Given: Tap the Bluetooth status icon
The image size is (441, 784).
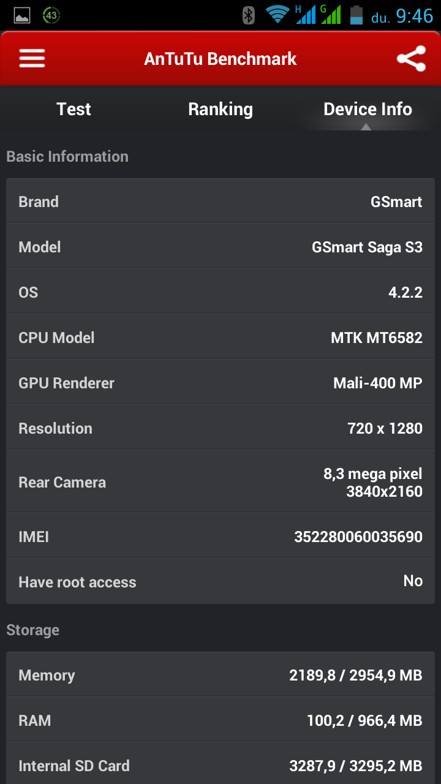Looking at the screenshot, I should click(x=248, y=15).
